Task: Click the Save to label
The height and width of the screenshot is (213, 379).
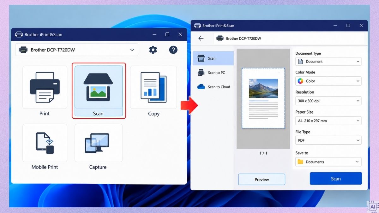Action: (x=302, y=153)
